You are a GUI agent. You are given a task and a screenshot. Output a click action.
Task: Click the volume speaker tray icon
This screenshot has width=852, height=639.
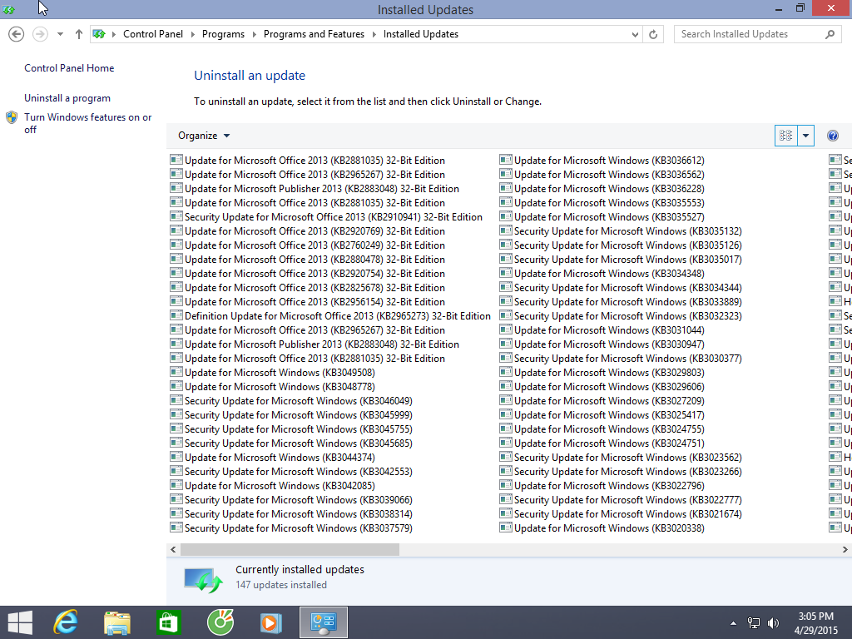pyautogui.click(x=774, y=622)
